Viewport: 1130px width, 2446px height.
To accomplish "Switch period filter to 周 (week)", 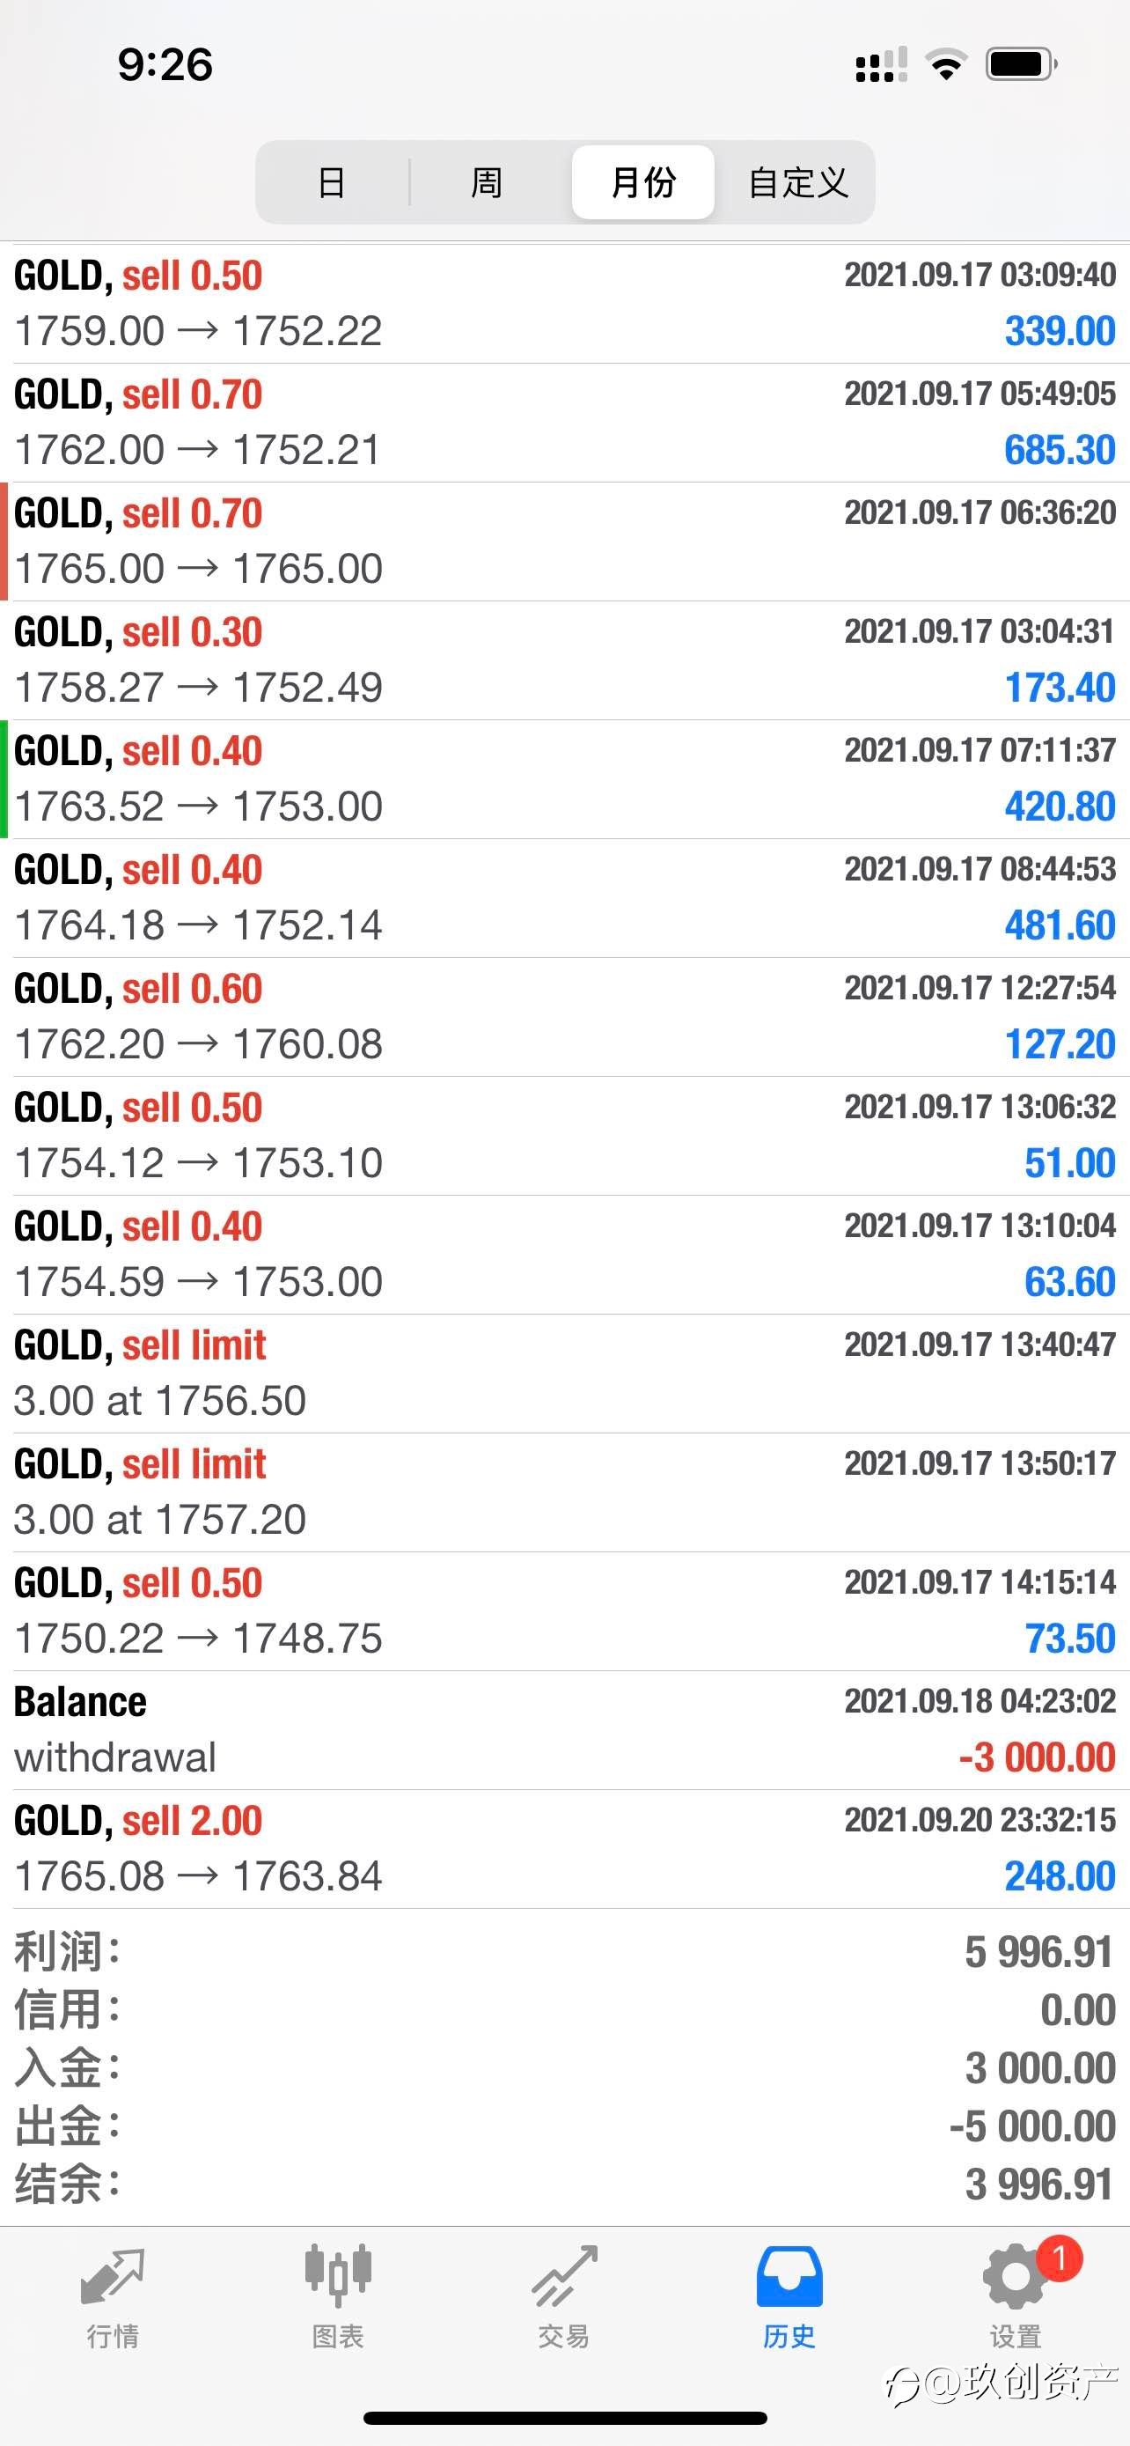I will coord(487,182).
